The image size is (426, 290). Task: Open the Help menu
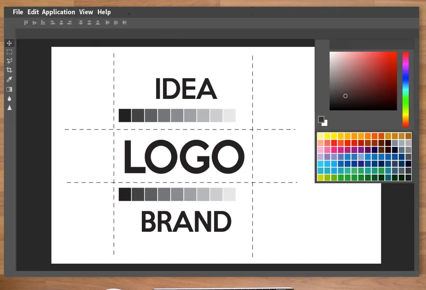pyautogui.click(x=104, y=12)
